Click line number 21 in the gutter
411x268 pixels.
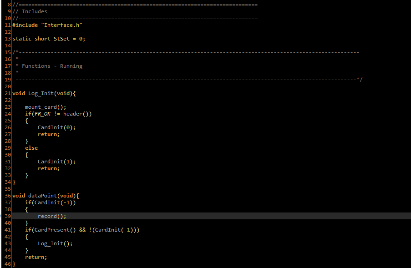coord(8,93)
